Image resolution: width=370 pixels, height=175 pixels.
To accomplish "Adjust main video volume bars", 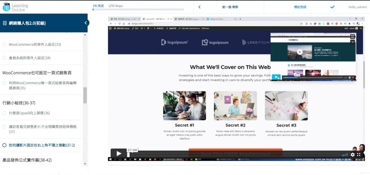I will coord(345,154).
